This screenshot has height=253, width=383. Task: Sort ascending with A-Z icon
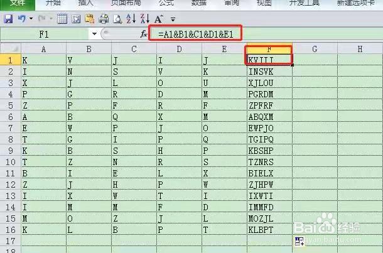pyautogui.click(x=131, y=19)
